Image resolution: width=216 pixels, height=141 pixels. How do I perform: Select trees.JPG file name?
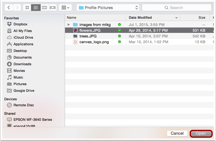[x=88, y=36]
